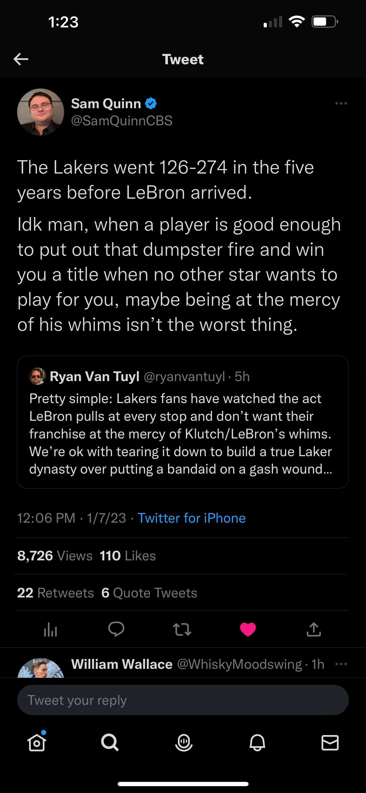Image resolution: width=366 pixels, height=793 pixels.
Task: Unlike the tweet via the pink heart
Action: click(x=248, y=629)
